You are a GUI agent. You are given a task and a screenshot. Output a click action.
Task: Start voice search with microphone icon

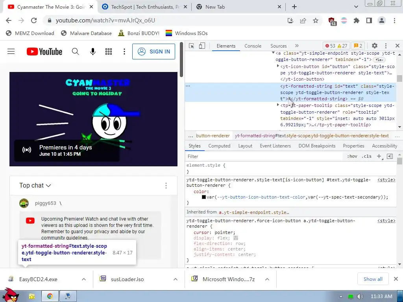click(x=93, y=52)
